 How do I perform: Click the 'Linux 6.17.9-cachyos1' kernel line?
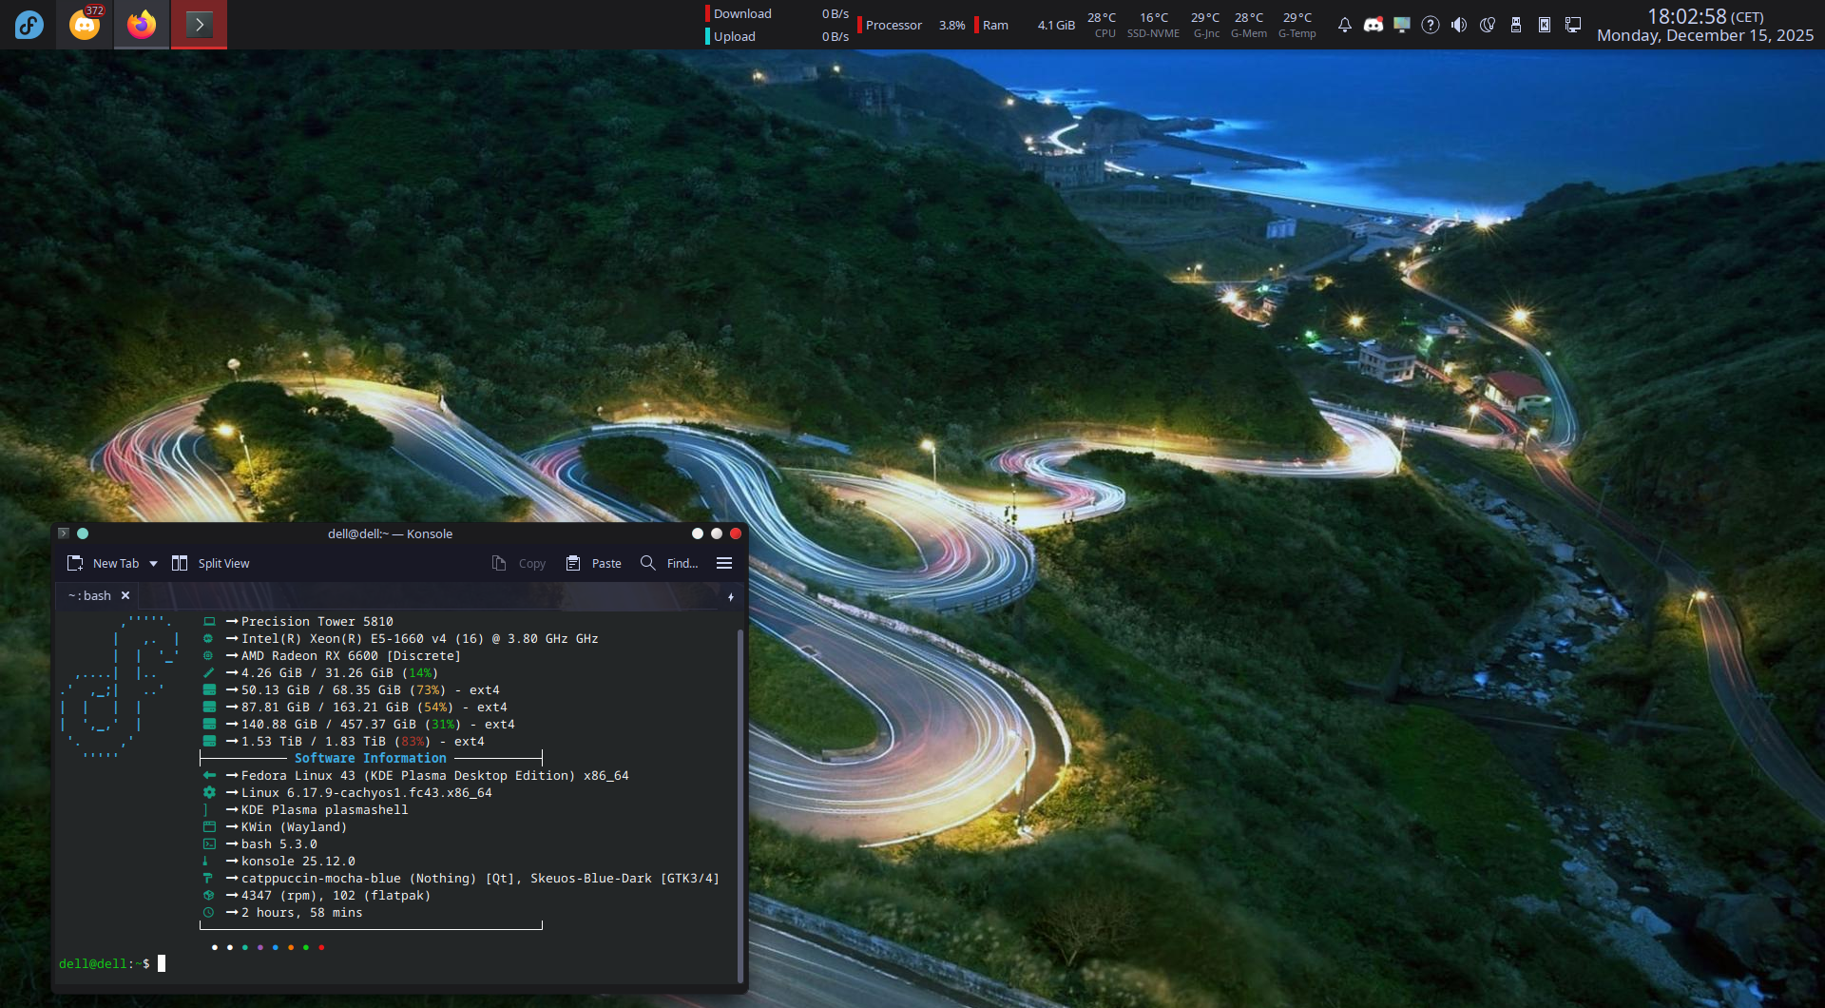(367, 792)
